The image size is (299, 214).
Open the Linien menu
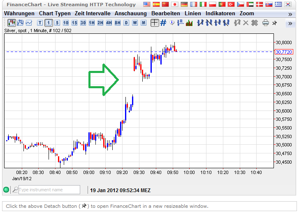click(193, 14)
